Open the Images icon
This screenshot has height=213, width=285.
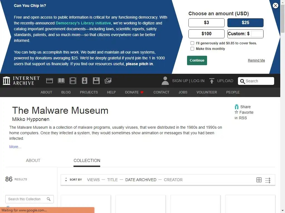[108, 81]
